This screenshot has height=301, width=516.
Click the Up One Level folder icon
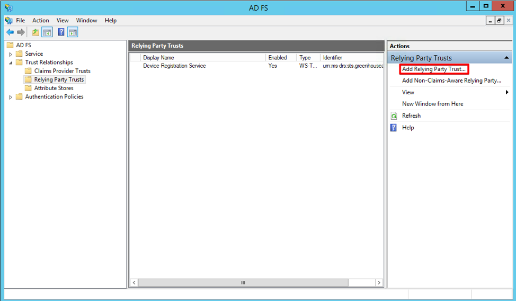pyautogui.click(x=35, y=32)
